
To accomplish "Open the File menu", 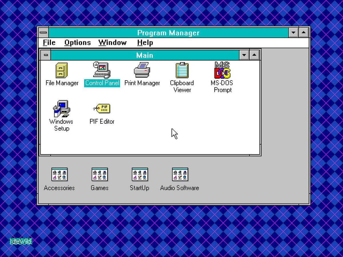I will coord(49,43).
